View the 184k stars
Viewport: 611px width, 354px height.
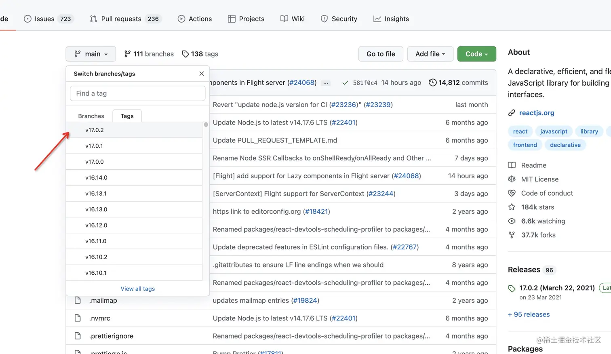click(x=531, y=207)
